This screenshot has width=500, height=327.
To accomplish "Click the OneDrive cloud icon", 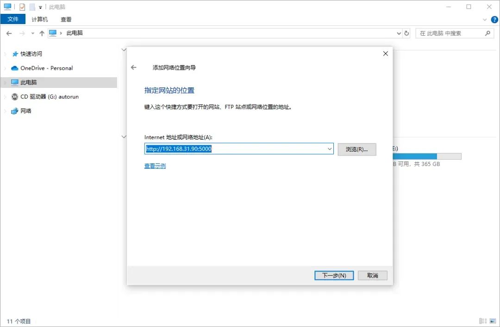I will (x=15, y=68).
